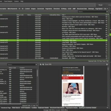The height and width of the screenshot is (111, 111).
Task: Select the 'In Pictures - BBC News' title cell
Action: click(x=69, y=32)
